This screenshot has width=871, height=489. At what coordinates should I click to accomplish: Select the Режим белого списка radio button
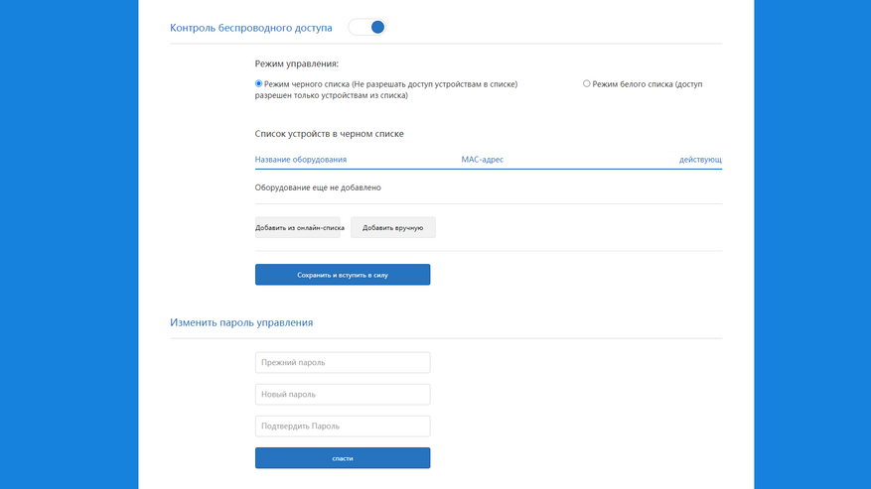point(586,83)
